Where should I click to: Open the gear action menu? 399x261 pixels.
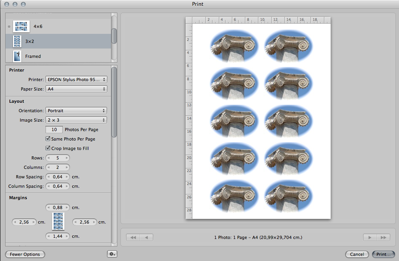coord(112,254)
